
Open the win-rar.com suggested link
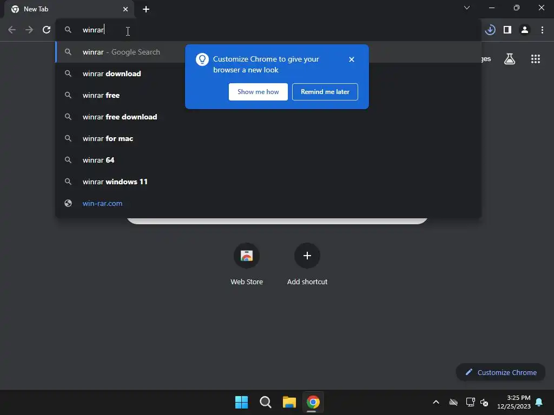pos(268,203)
